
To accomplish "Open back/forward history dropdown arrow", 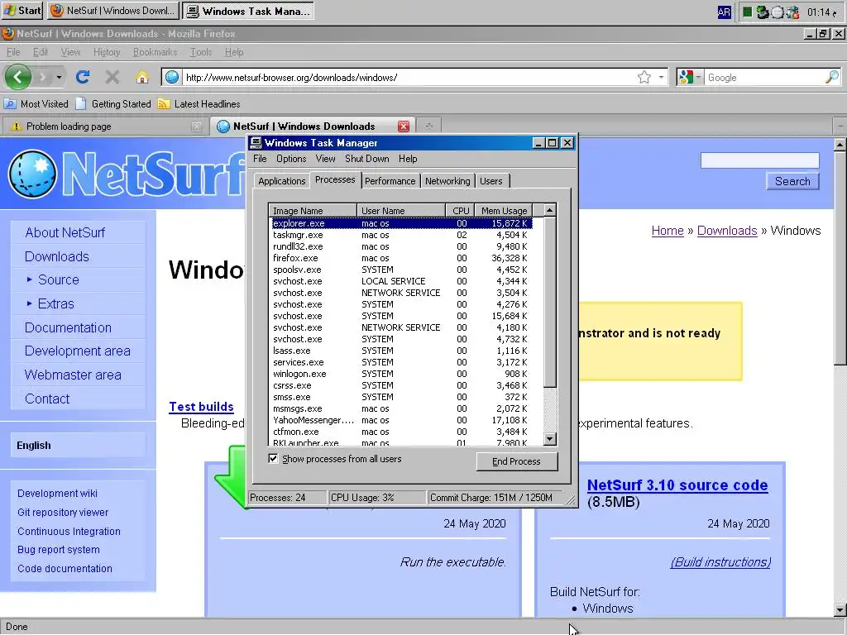I will tap(59, 77).
